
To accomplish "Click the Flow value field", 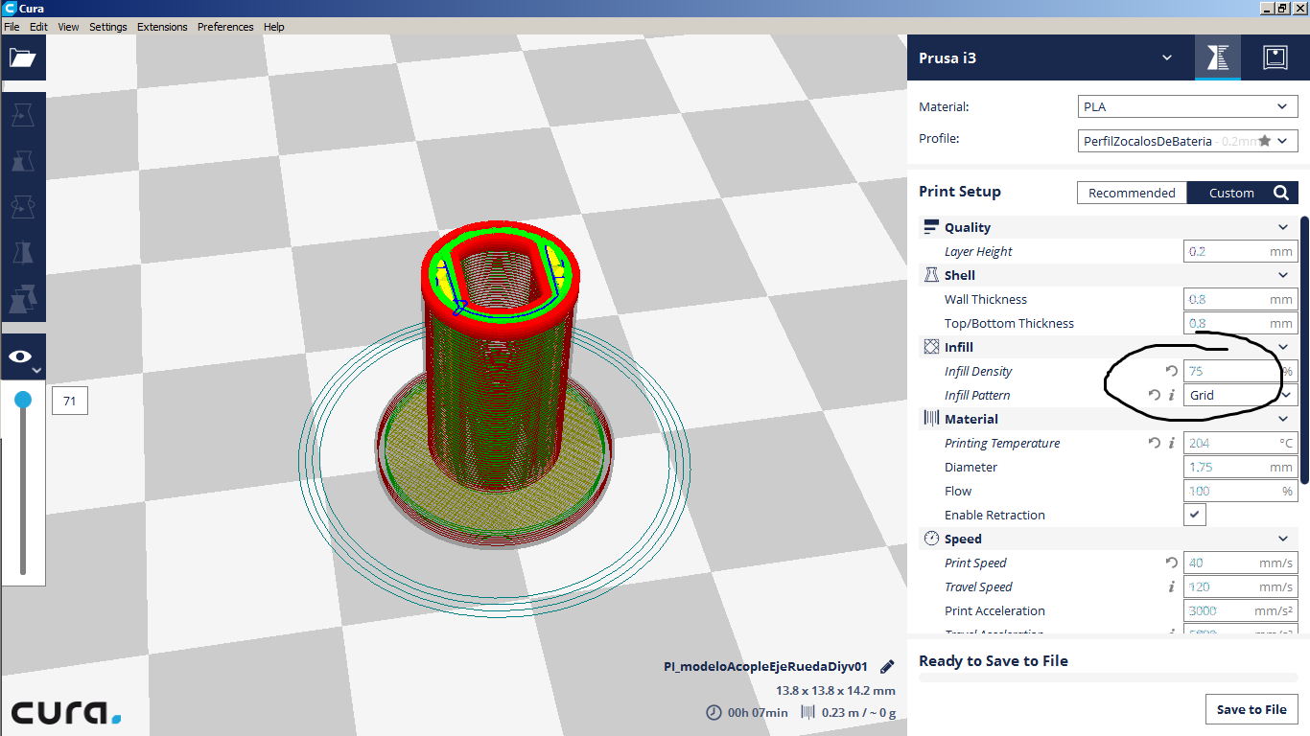I will tap(1241, 491).
